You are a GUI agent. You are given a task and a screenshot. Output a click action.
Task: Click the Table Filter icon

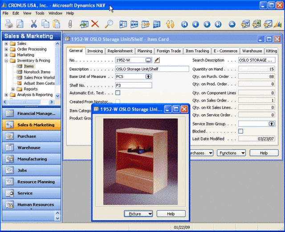(x=134, y=24)
